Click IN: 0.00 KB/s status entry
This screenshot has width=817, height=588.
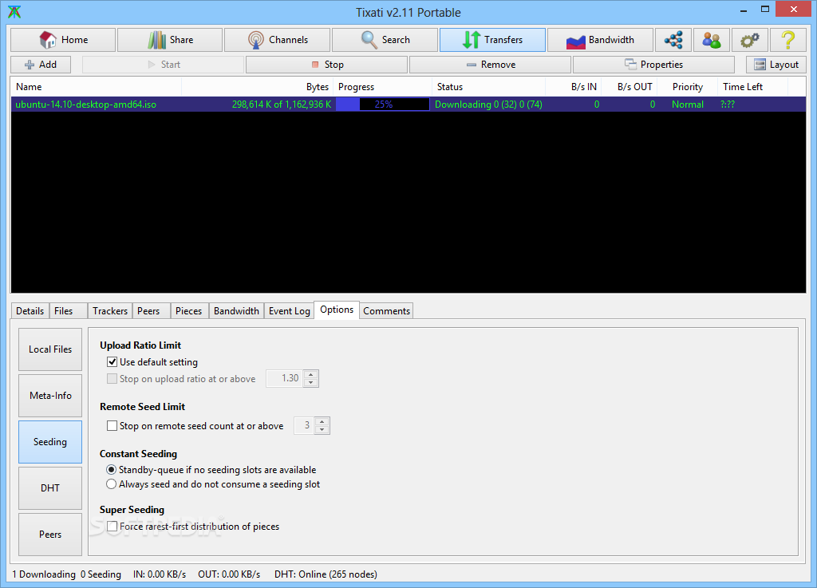pyautogui.click(x=160, y=574)
